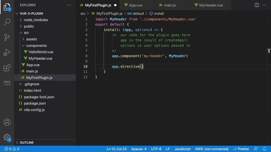Open package-lock.json in the explorer

point(45,97)
